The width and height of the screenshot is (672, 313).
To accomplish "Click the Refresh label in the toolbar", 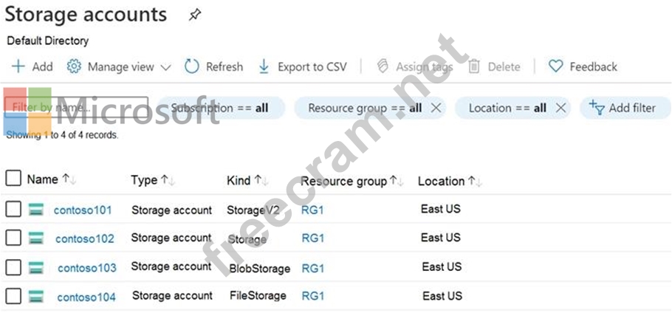I will tap(224, 66).
